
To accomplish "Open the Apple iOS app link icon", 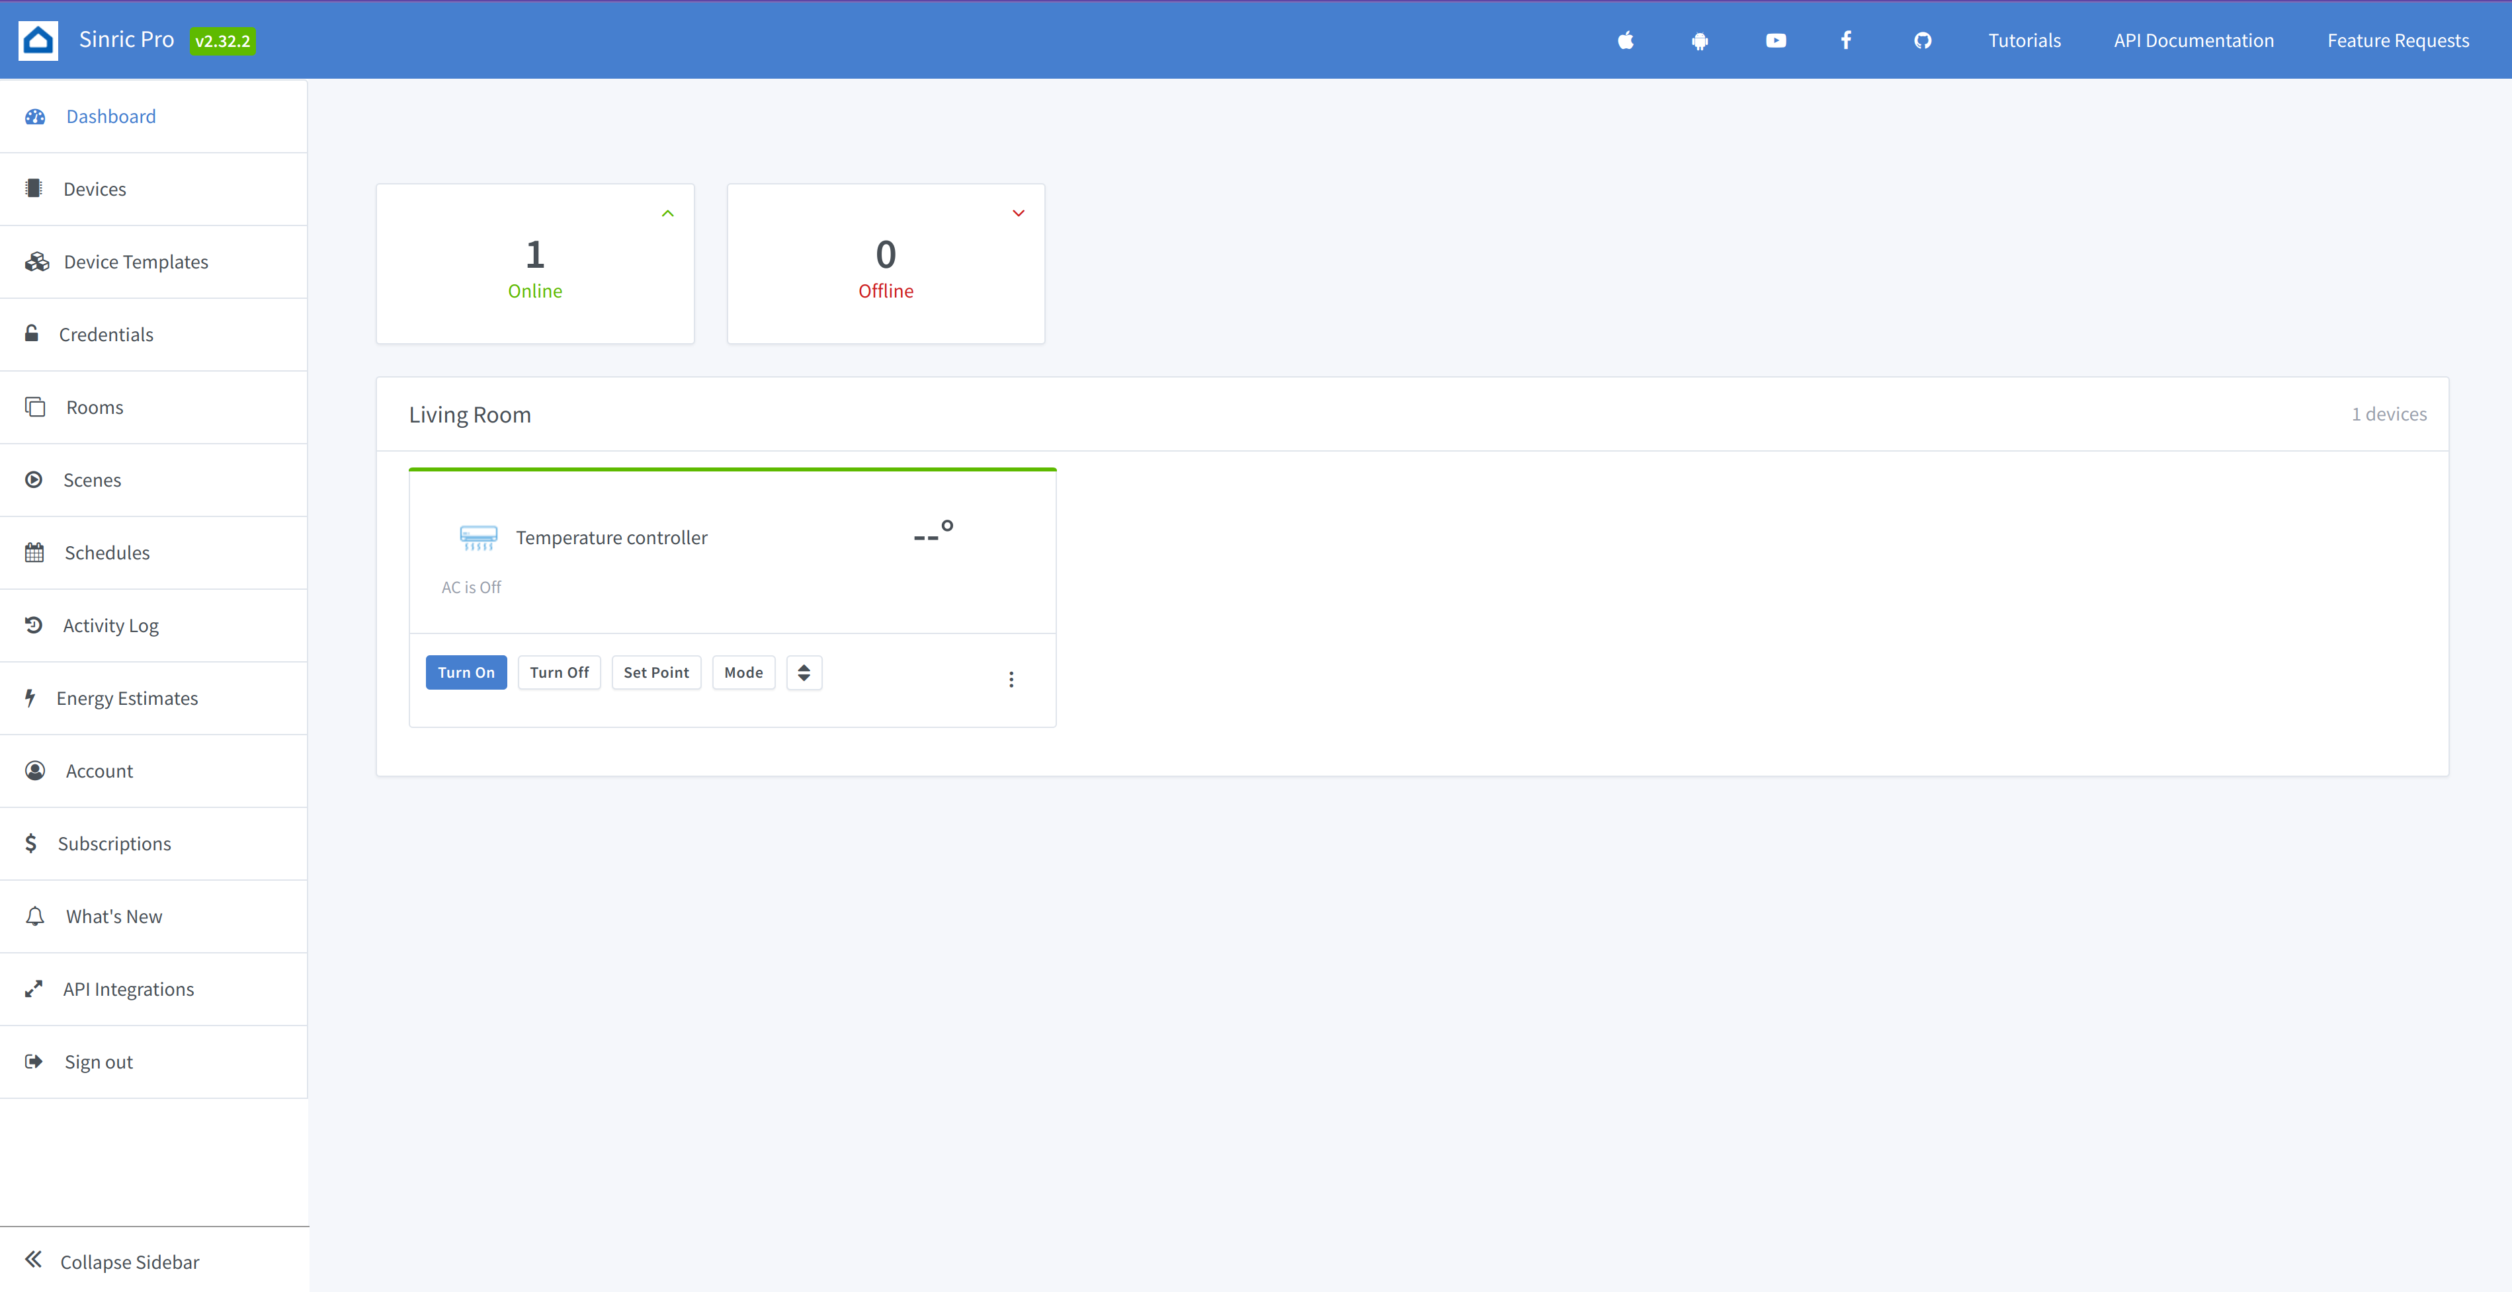I will tap(1626, 40).
